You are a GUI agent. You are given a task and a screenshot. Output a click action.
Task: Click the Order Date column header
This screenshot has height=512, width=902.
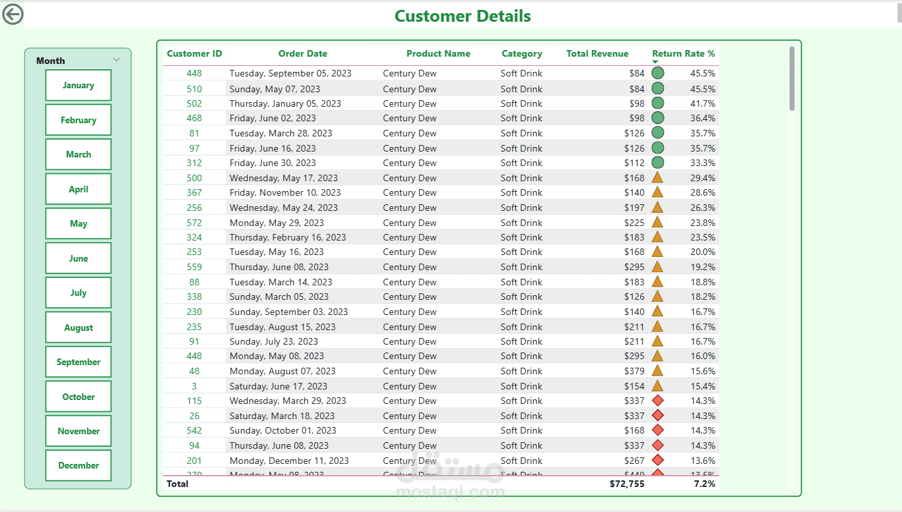click(303, 54)
